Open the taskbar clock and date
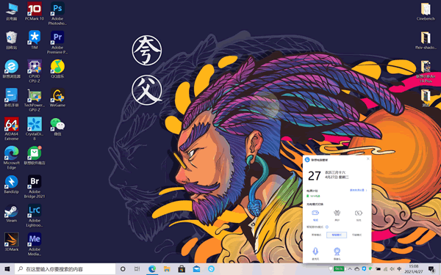 tap(413, 269)
